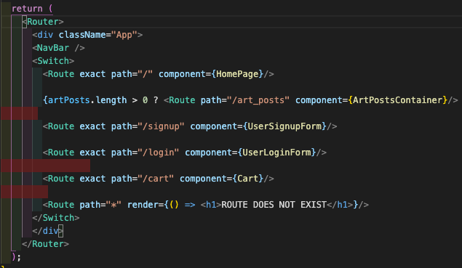
Task: Click the "/cart" path string
Action: 156,179
